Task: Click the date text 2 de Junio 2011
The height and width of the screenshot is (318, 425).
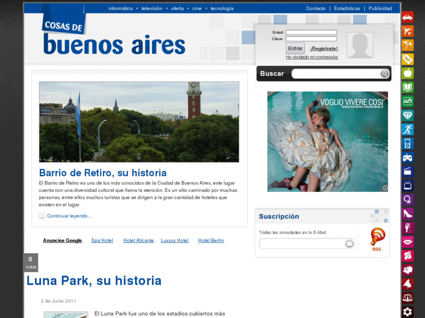Action: click(58, 301)
